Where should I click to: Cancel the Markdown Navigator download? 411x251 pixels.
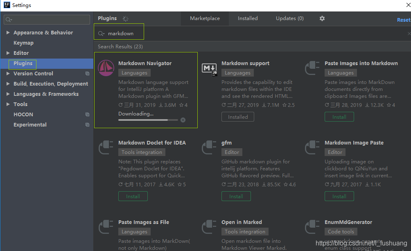click(183, 120)
